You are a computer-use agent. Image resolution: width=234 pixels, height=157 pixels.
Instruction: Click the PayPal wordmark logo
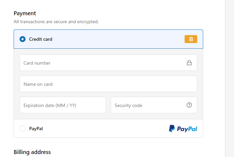pos(187,129)
